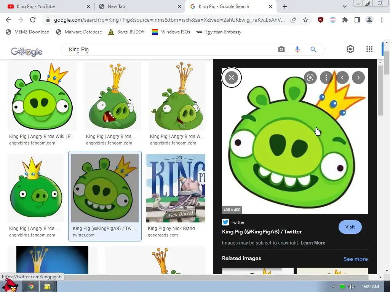Open a new browser tab with plus
The height and width of the screenshot is (292, 390).
pos(285,6)
